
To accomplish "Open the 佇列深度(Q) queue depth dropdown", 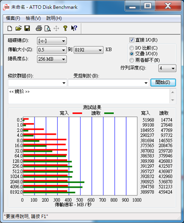I will [167, 68].
